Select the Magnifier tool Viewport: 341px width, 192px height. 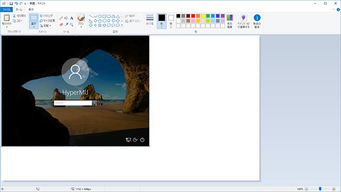(71, 25)
